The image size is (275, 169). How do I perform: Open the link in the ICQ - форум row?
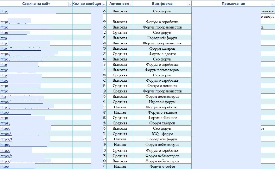pyautogui.click(x=6, y=134)
